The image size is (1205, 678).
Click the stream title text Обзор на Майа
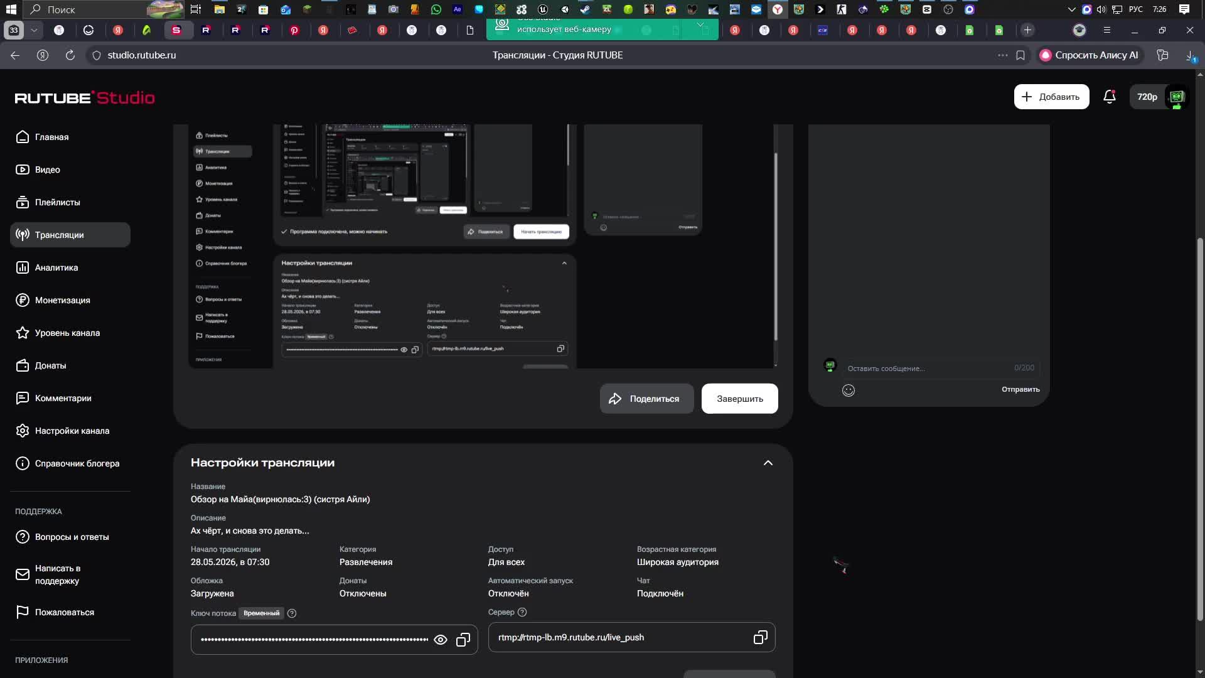[281, 500]
